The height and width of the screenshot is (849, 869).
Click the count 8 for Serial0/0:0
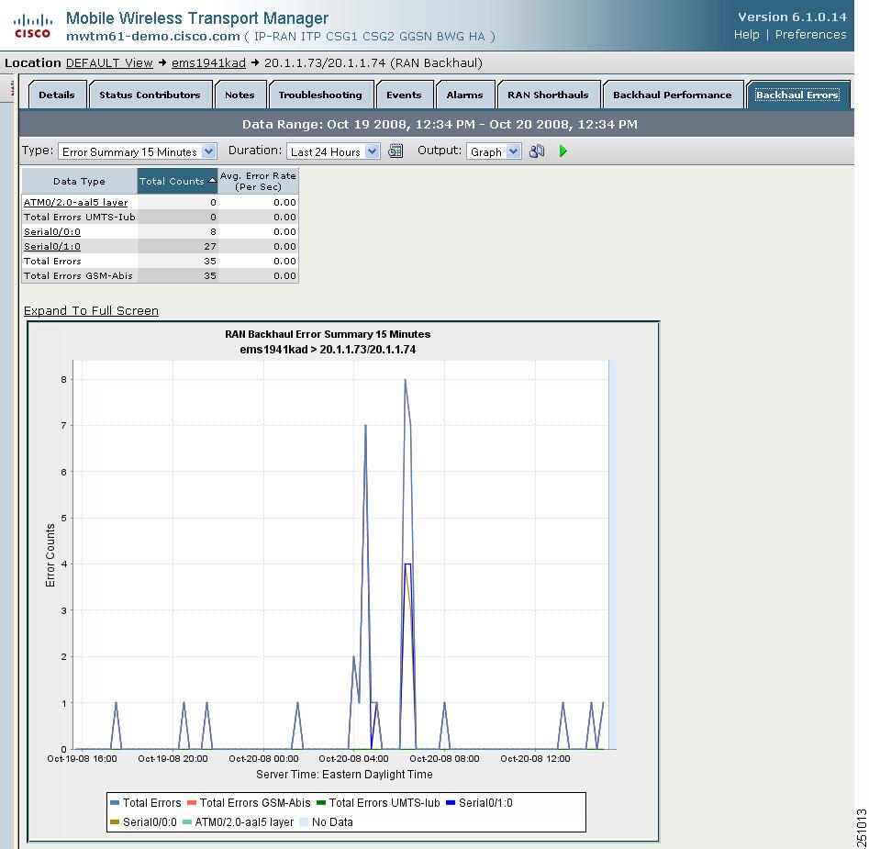tap(213, 231)
